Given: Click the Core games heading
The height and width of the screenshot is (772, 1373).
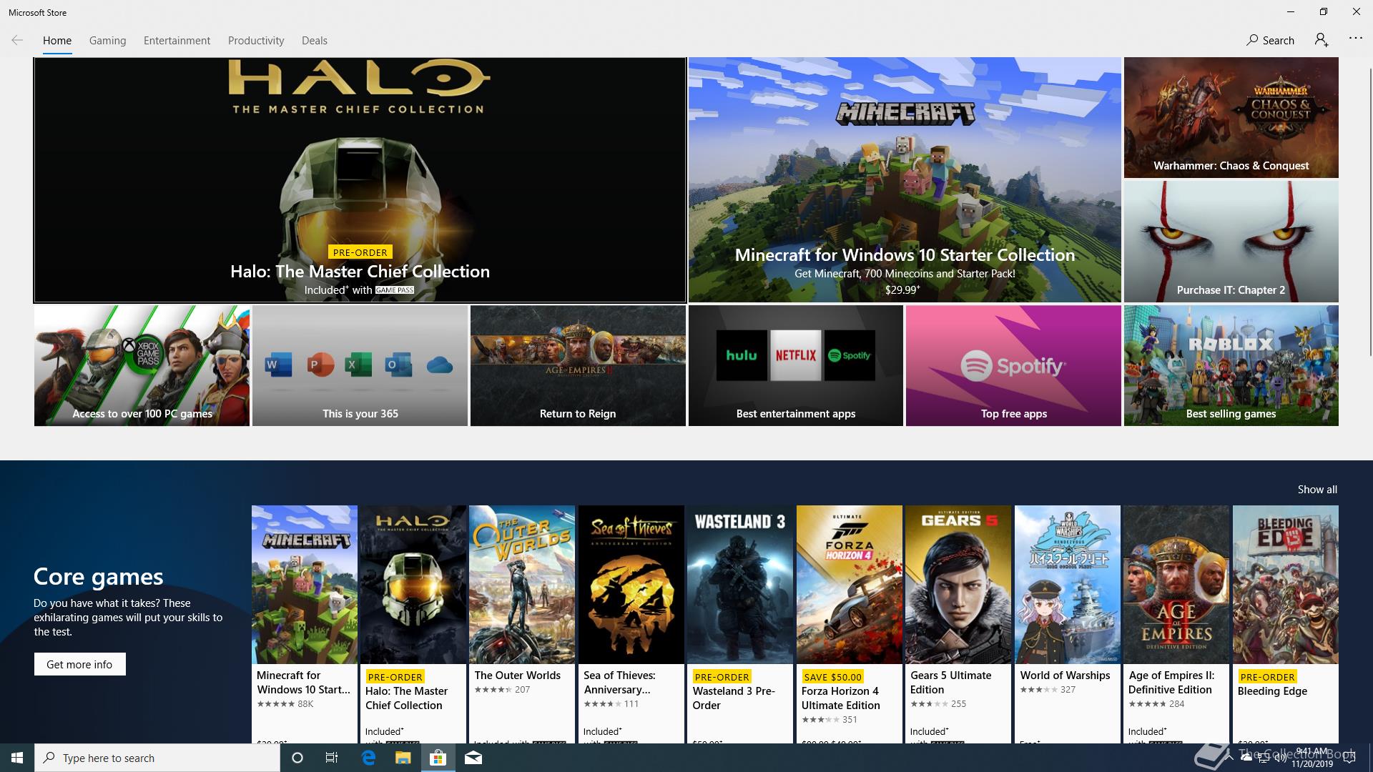Looking at the screenshot, I should [x=98, y=576].
